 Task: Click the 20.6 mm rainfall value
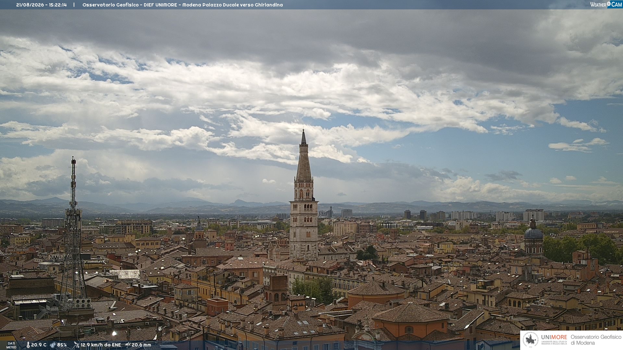pyautogui.click(x=141, y=345)
